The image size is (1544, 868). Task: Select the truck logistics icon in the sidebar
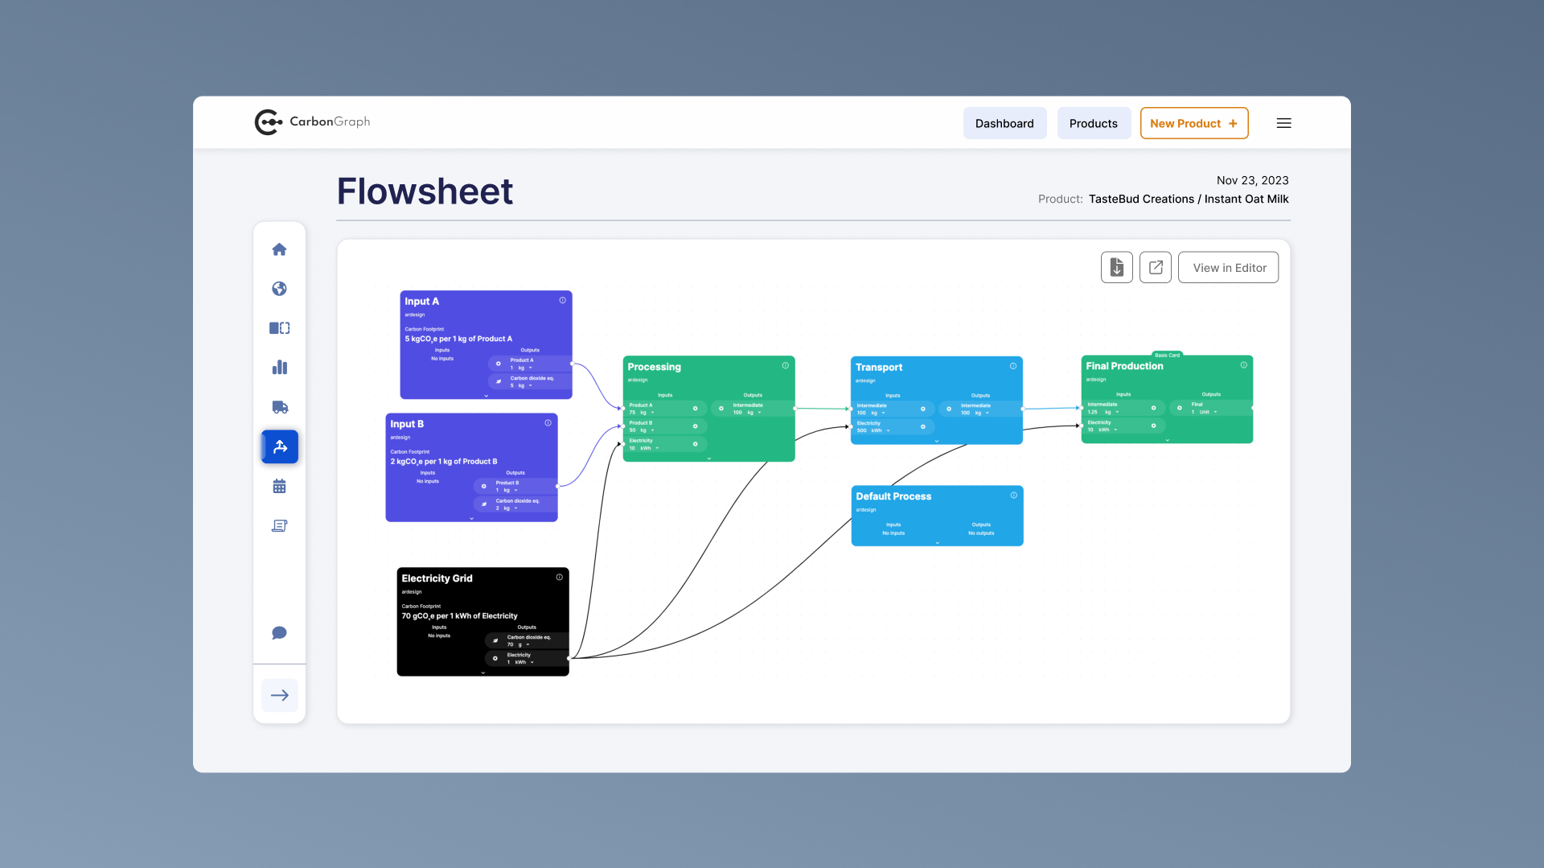pos(279,407)
